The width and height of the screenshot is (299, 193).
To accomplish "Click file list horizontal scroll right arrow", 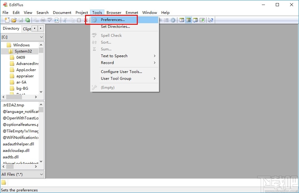I will coord(36,166).
